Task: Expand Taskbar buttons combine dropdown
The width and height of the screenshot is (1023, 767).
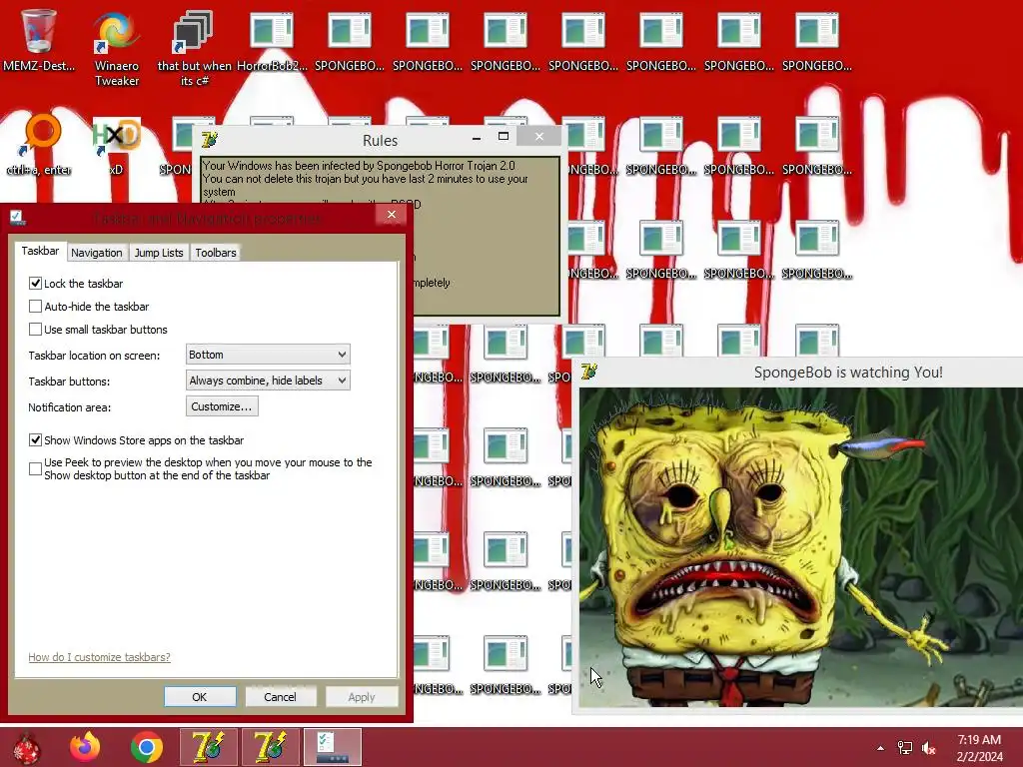Action: 268,381
